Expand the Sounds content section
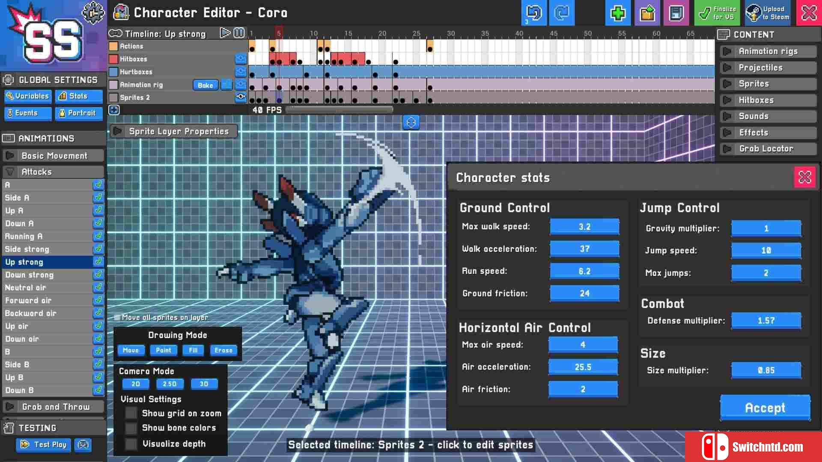This screenshot has height=462, width=822. click(768, 116)
